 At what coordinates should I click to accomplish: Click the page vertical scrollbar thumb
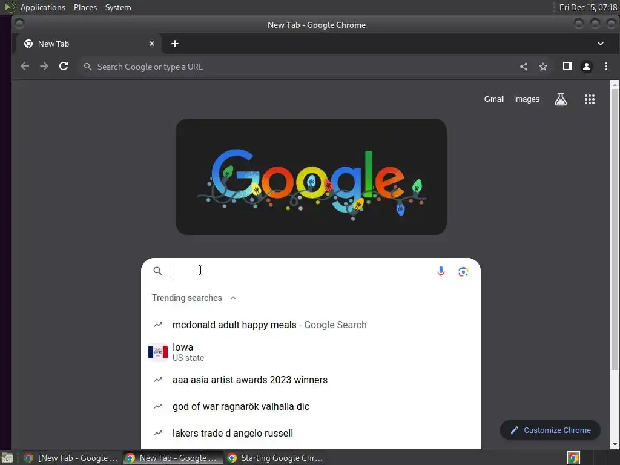pos(615,229)
